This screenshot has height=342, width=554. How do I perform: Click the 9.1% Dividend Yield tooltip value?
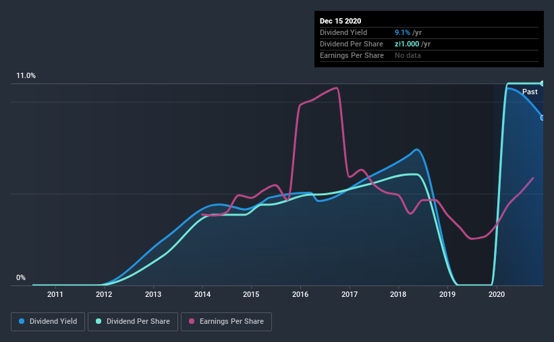402,32
